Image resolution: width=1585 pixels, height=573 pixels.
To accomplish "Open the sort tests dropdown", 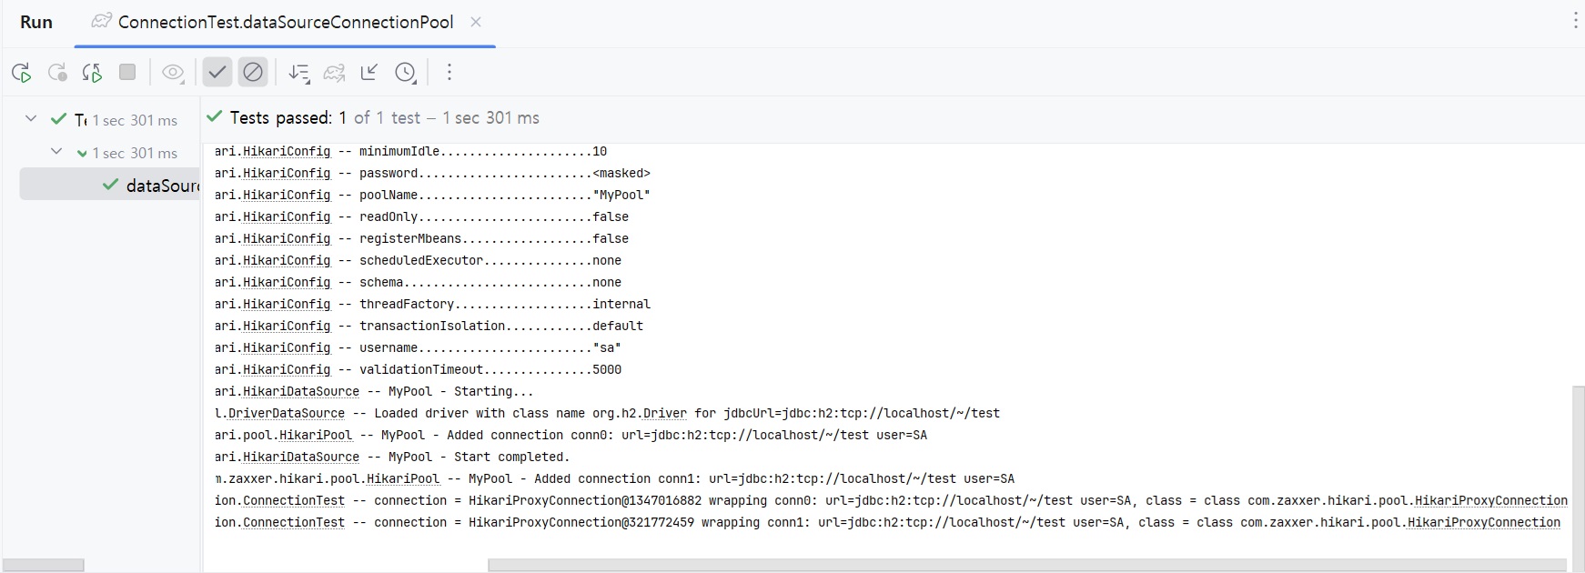I will pyautogui.click(x=298, y=73).
